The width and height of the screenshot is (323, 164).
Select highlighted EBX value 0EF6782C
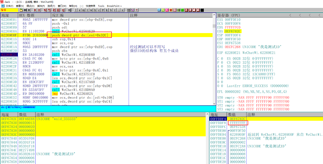coord(233,31)
